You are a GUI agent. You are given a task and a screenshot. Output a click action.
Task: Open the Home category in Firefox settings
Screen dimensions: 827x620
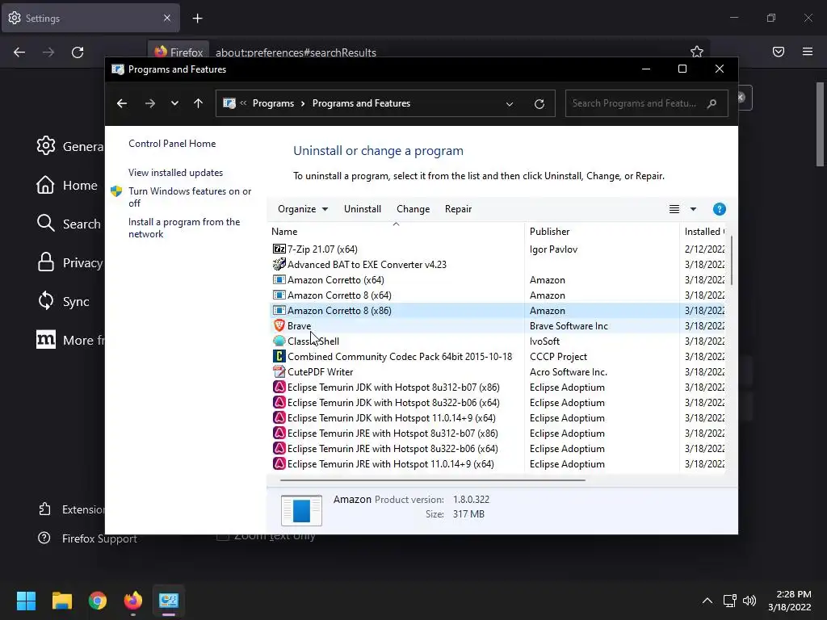[67, 185]
